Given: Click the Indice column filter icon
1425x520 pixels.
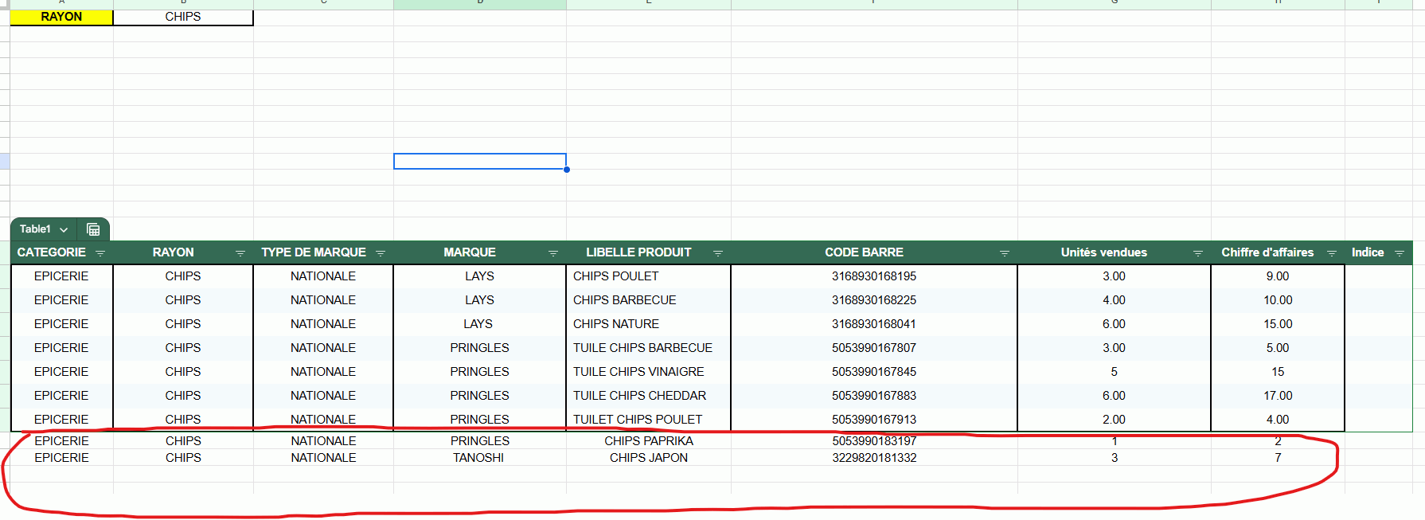Looking at the screenshot, I should (x=1400, y=253).
